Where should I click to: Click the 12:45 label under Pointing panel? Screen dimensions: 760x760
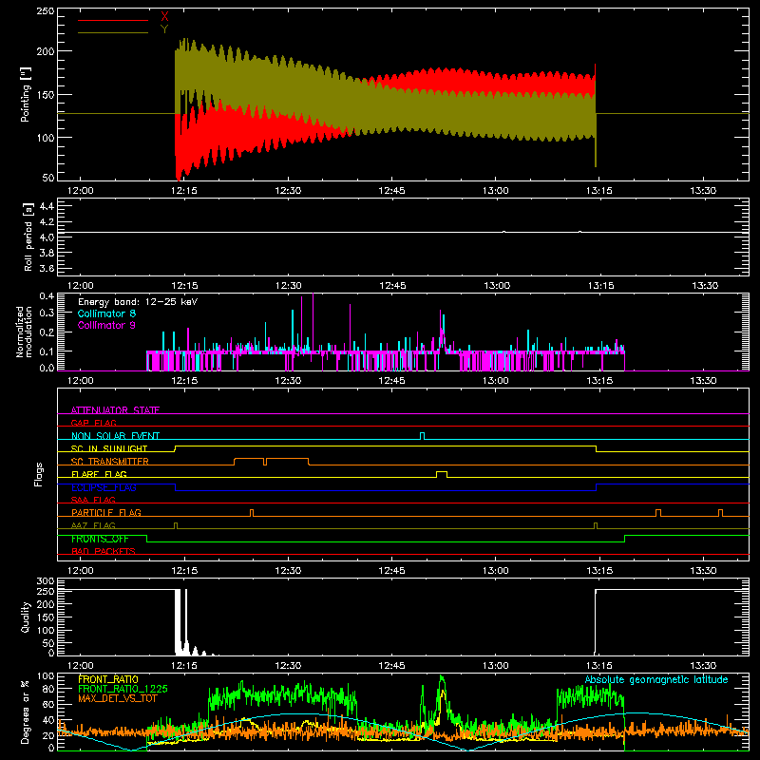[x=391, y=191]
